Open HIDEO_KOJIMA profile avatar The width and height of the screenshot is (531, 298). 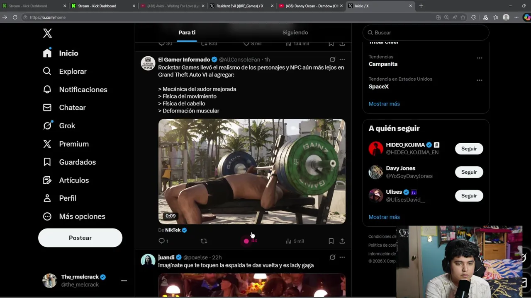[376, 149]
